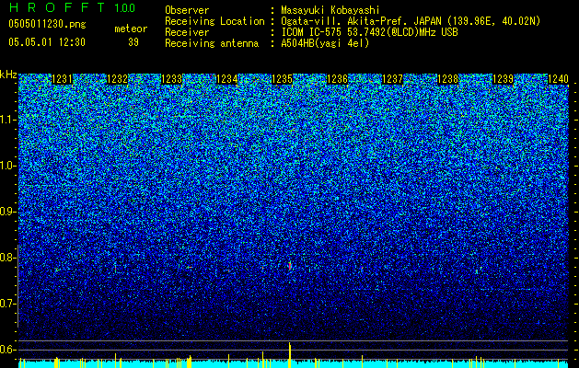Select the file name 0505011230.png
The height and width of the screenshot is (368, 579).
(x=47, y=24)
